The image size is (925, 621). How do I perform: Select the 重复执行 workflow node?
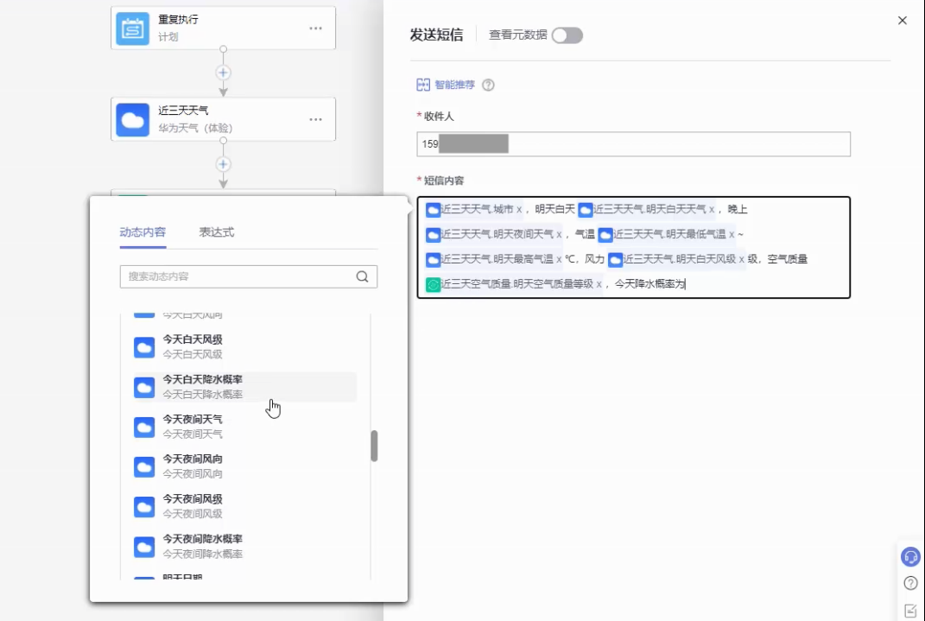pos(223,28)
